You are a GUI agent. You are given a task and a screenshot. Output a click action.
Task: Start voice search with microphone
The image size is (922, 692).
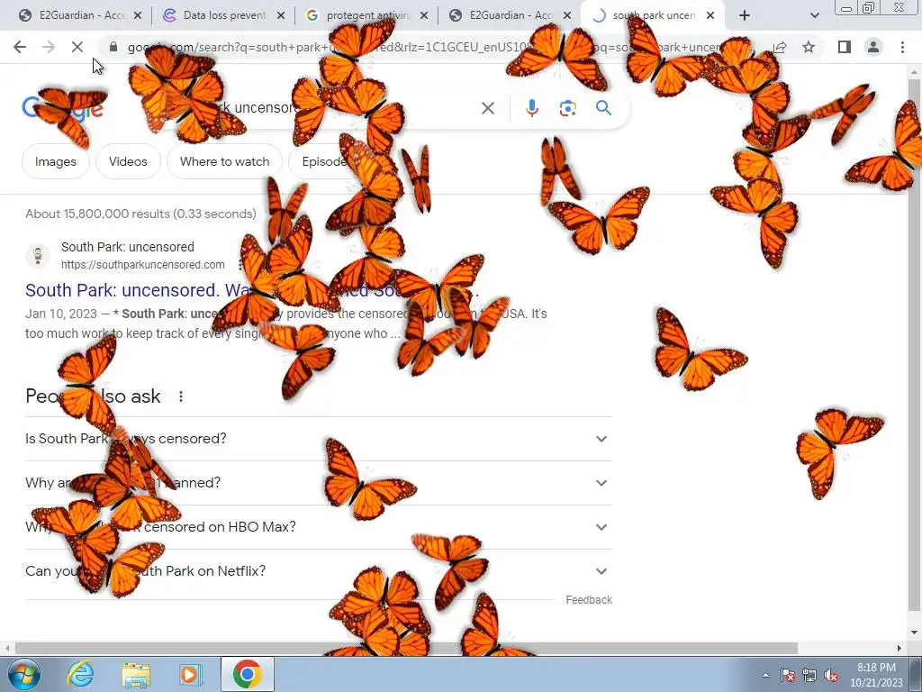point(531,108)
